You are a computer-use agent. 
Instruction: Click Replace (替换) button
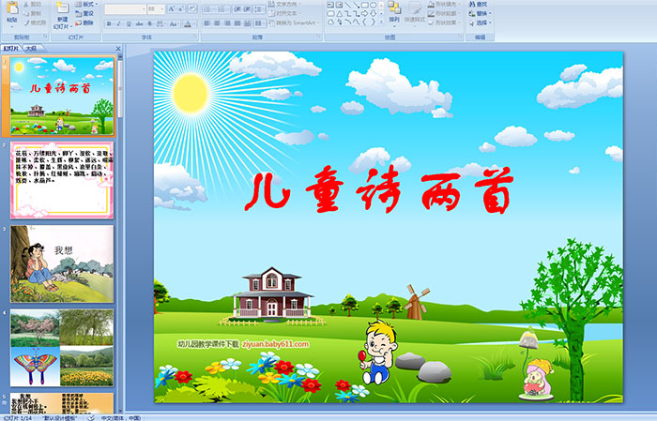pos(480,13)
